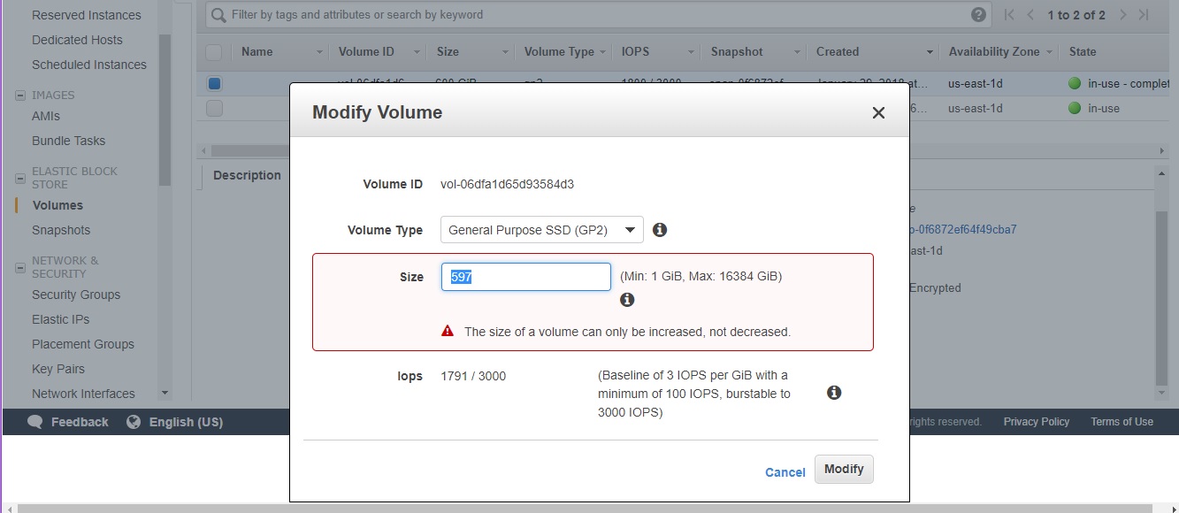Collapse the IMAGES section in the sidebar
The width and height of the screenshot is (1179, 513).
pos(19,95)
